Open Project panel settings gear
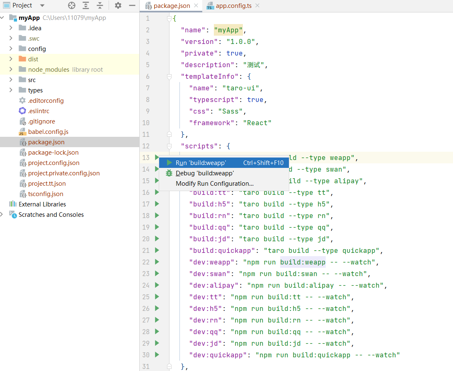The image size is (453, 371). (x=118, y=5)
